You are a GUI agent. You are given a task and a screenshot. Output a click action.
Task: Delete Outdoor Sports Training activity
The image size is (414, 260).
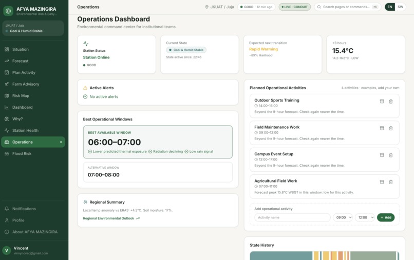[391, 101]
